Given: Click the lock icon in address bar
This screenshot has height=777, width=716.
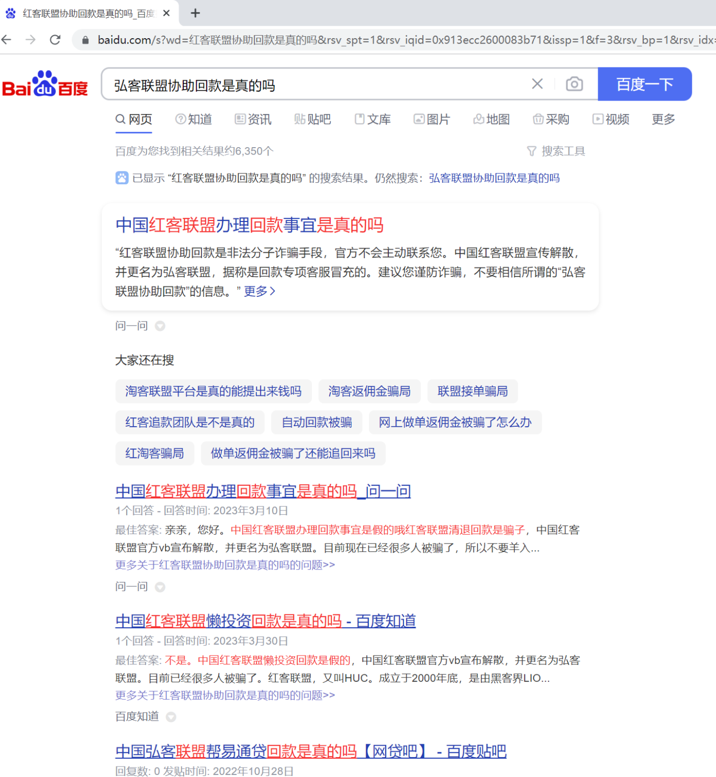Looking at the screenshot, I should (x=85, y=40).
